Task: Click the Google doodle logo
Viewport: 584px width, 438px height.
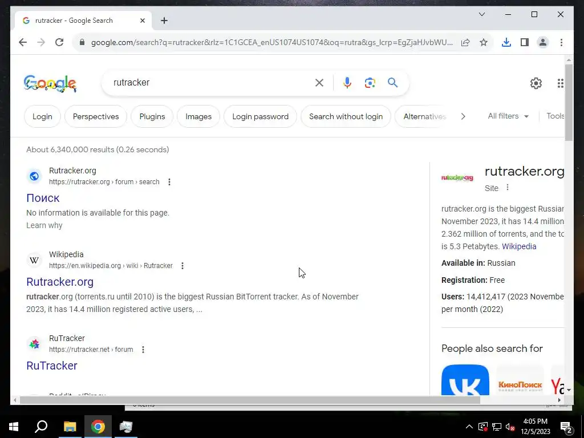Action: point(50,83)
